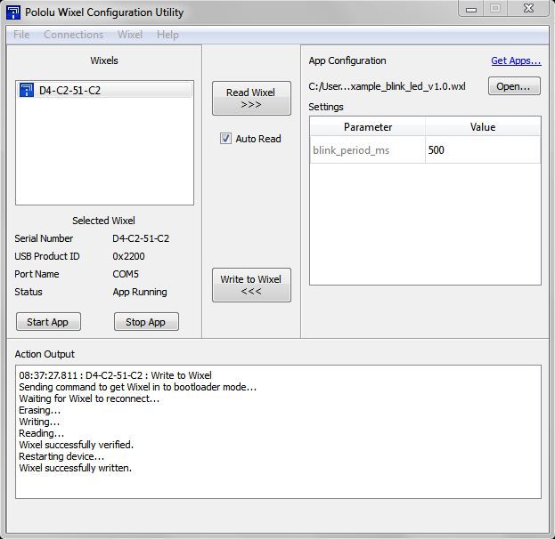
Task: Click the Open... button for app file
Action: point(514,86)
